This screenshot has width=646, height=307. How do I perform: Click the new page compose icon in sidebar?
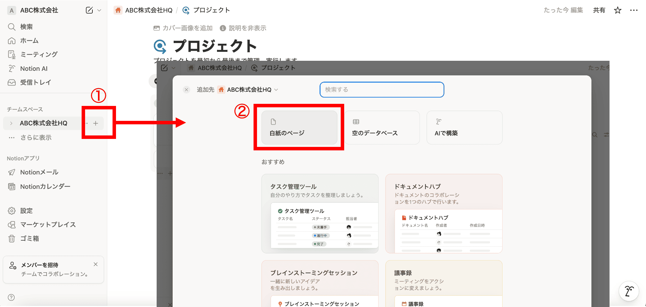[89, 10]
